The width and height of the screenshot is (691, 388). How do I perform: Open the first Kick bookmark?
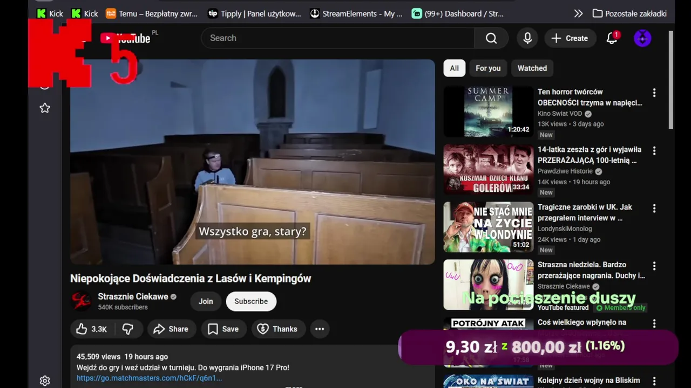point(50,13)
